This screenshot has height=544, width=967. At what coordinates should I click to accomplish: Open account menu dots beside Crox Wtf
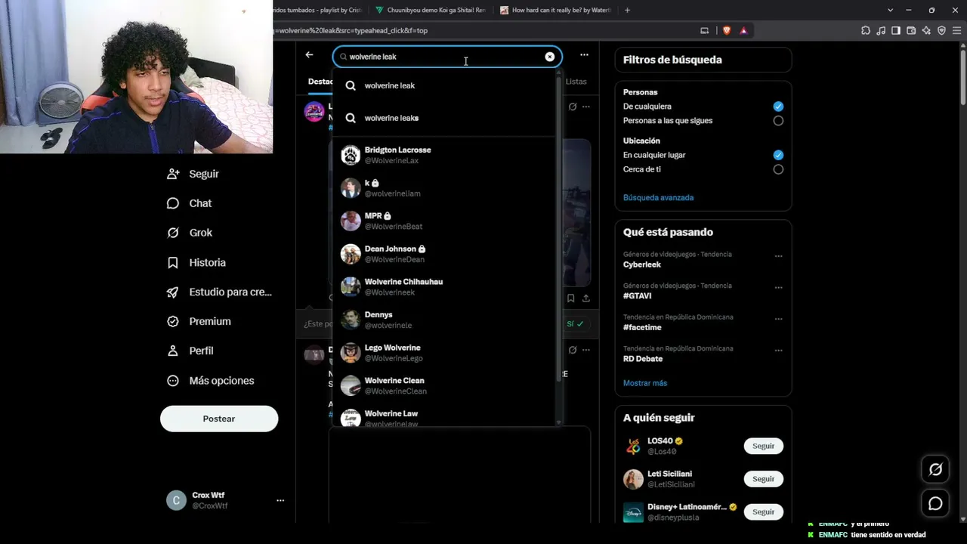coord(280,500)
